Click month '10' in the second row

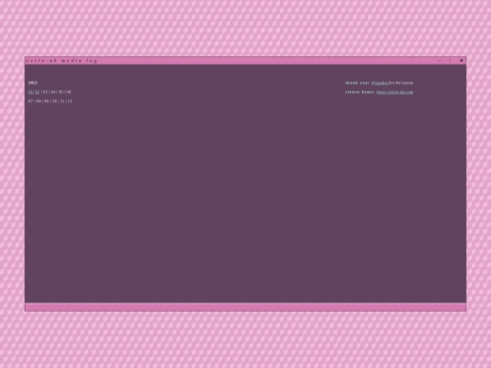pyautogui.click(x=55, y=101)
